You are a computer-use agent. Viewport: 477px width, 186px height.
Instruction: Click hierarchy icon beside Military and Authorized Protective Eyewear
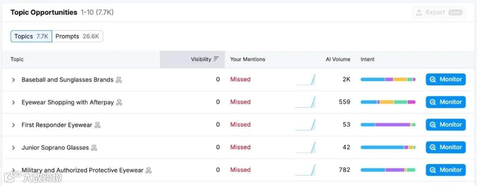click(x=148, y=170)
